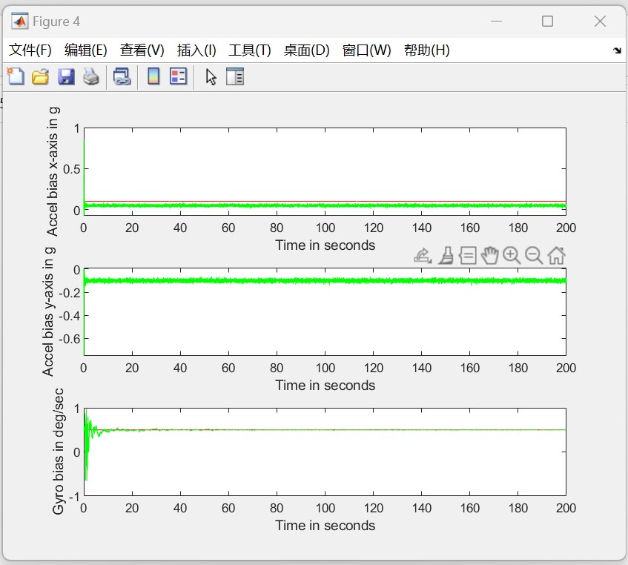Save the figure with the floppy disk icon
This screenshot has width=628, height=565.
tap(66, 76)
